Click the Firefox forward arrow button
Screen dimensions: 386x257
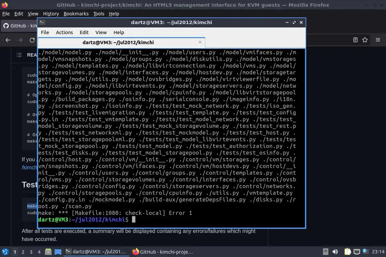20,40
